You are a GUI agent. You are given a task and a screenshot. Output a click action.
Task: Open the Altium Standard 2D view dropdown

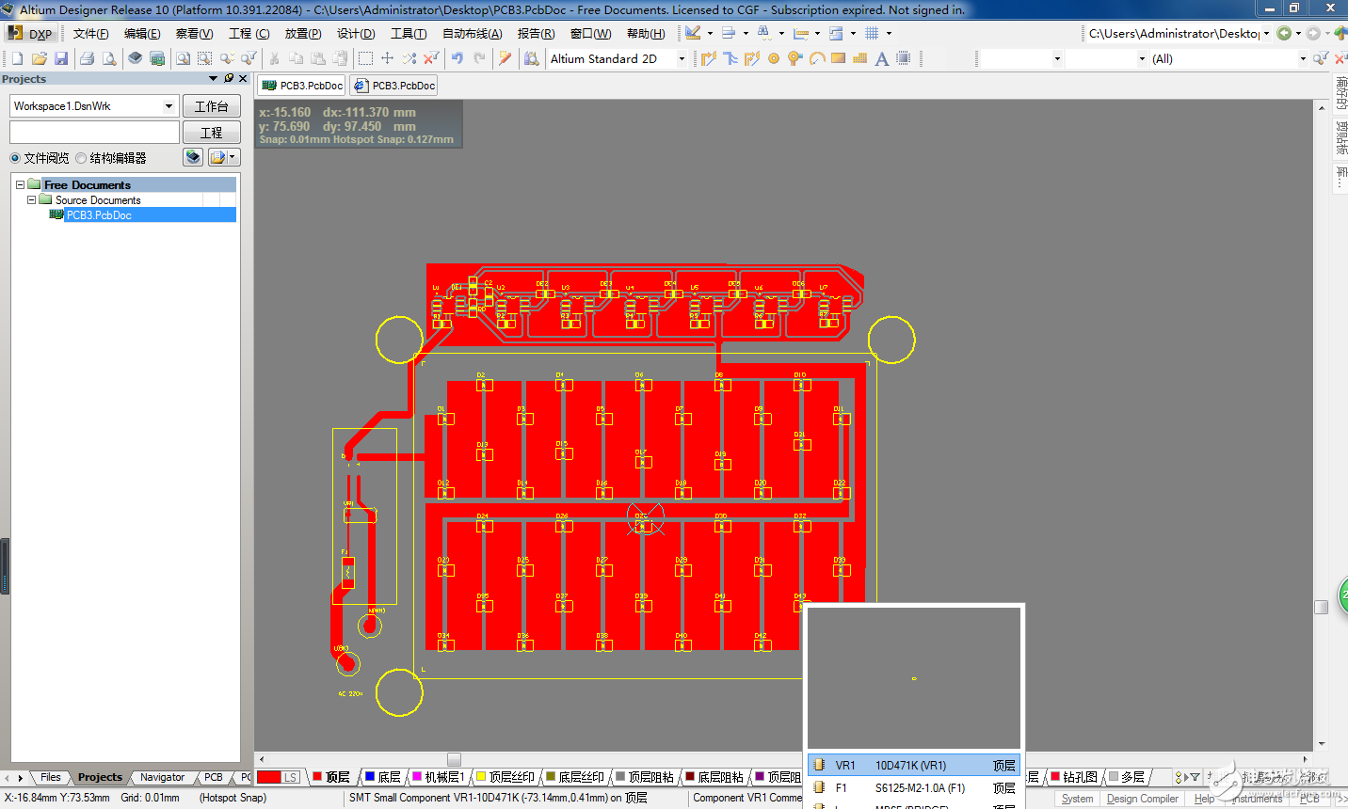click(682, 58)
